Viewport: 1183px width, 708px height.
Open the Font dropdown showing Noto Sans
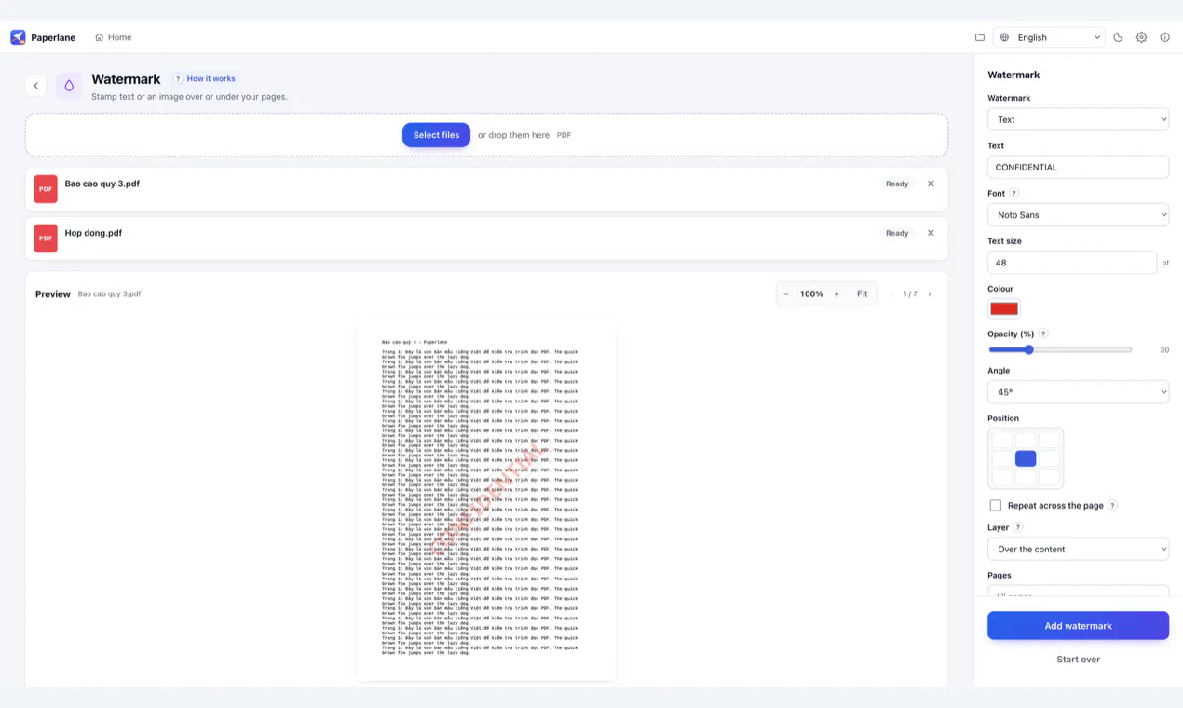point(1078,215)
